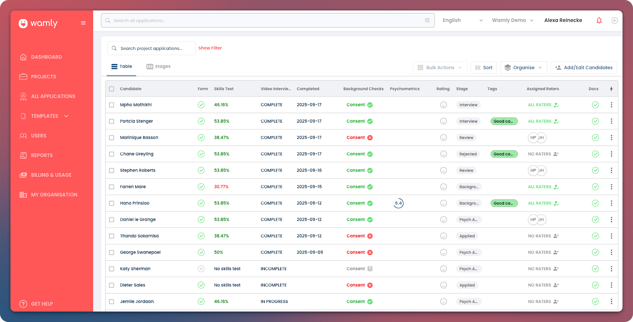Open search filter settings icon in top bar
Image resolution: width=633 pixels, height=322 pixels.
tap(427, 21)
